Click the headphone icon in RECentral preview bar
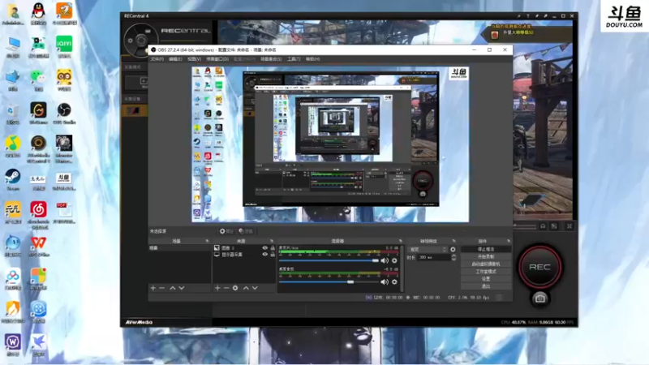The image size is (649, 365). (x=543, y=226)
